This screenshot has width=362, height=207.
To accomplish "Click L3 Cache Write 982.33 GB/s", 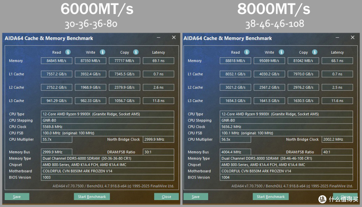I will tap(90, 101).
